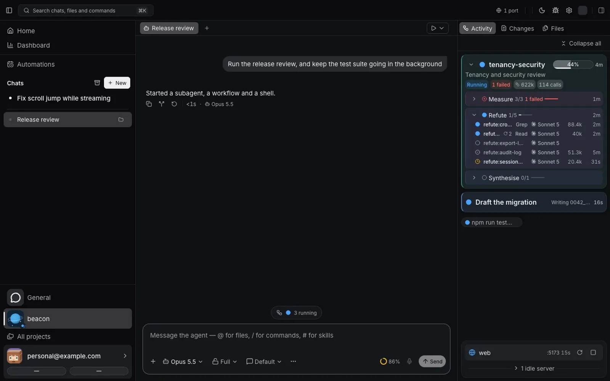The height and width of the screenshot is (381, 610).
Task: Expand the Measure step
Action: point(474,99)
